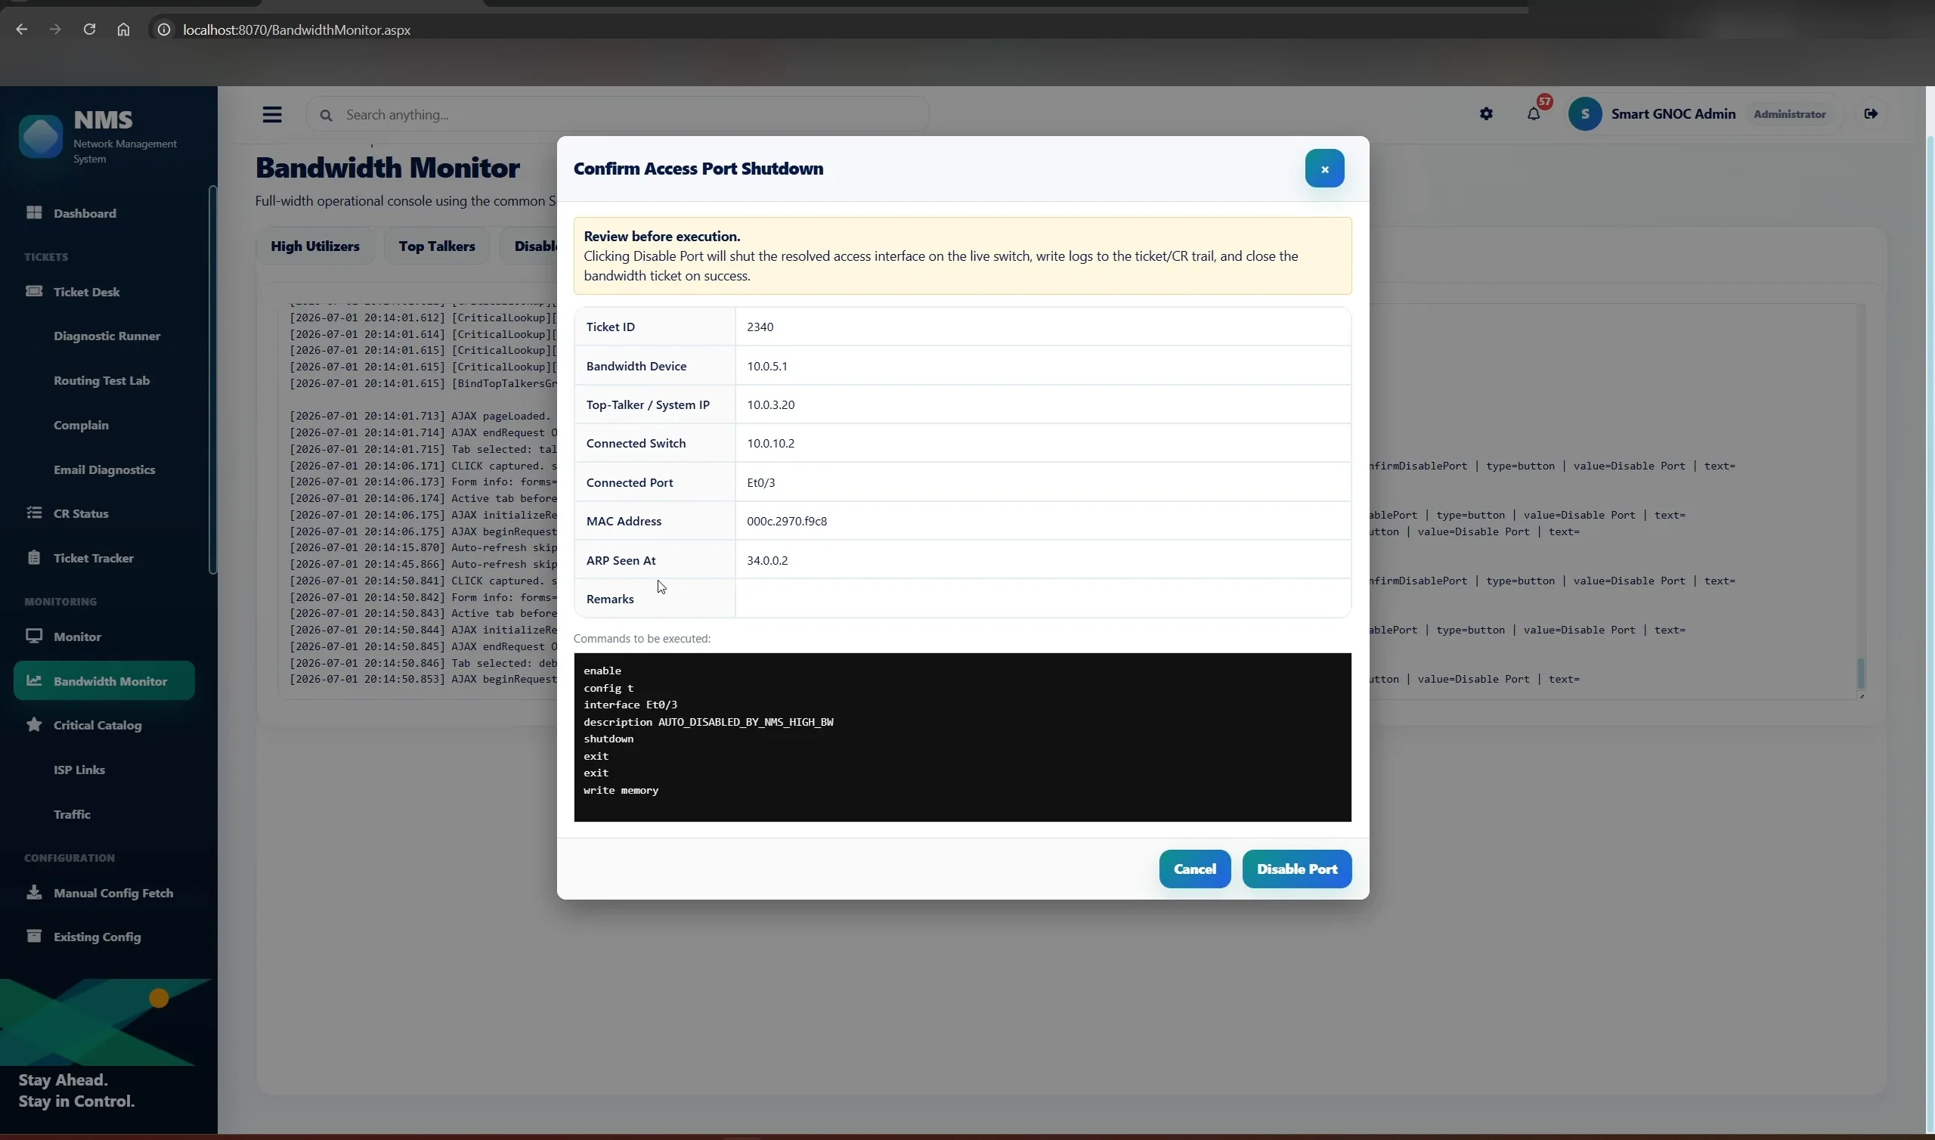
Task: Click the Disable Port button
Action: pyautogui.click(x=1296, y=869)
